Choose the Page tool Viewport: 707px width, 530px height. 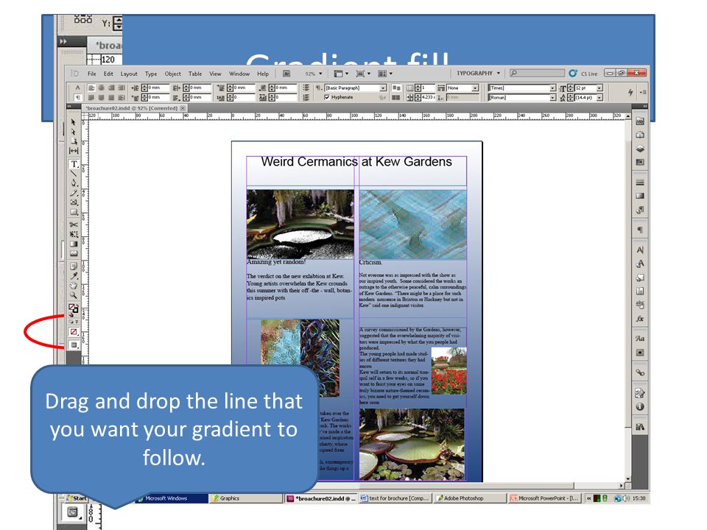click(x=74, y=141)
